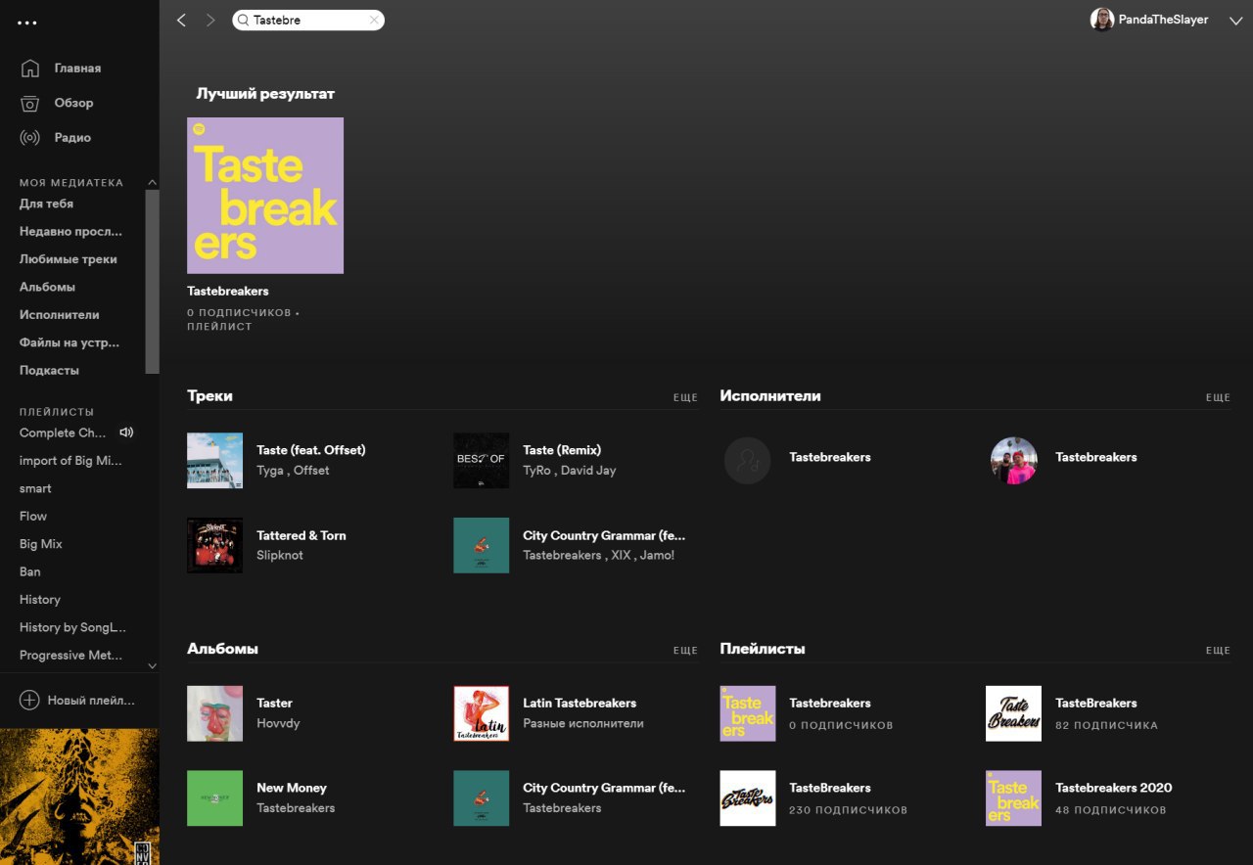Open the Flow playlist
Screen dimensions: 1253x865
tap(33, 516)
